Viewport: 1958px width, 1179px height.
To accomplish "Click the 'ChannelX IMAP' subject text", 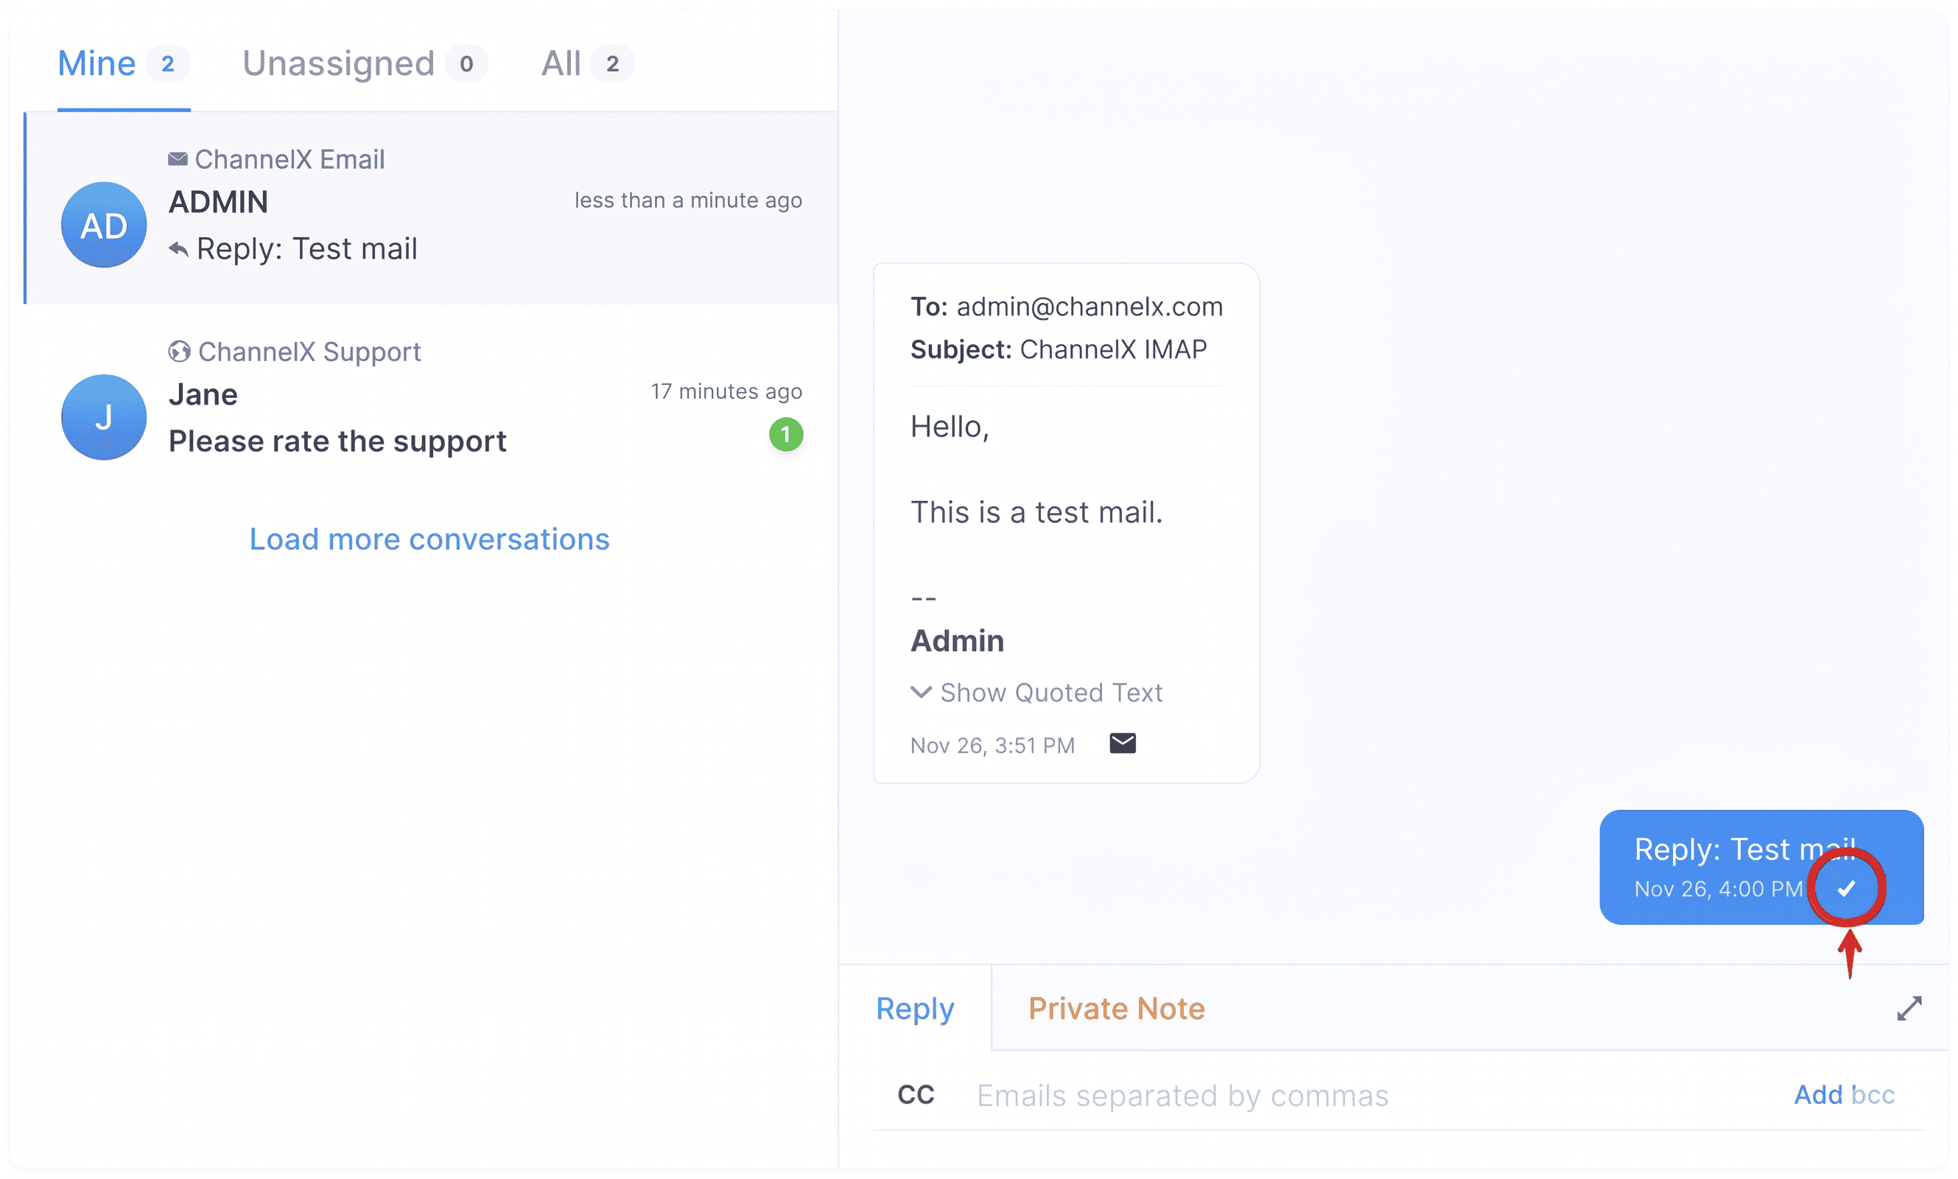I will (1113, 349).
